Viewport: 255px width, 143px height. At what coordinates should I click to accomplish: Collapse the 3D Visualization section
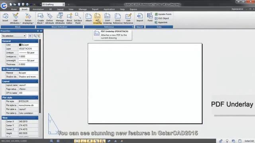click(x=36, y=69)
